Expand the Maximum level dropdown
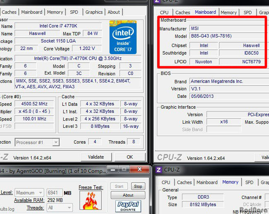This screenshot has width=269, height=214. pyautogui.click(x=29, y=193)
